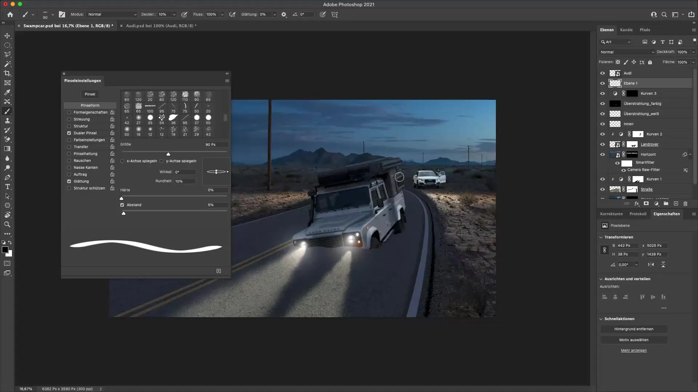The height and width of the screenshot is (392, 698).
Task: Hide the Landrover layer
Action: click(x=603, y=144)
